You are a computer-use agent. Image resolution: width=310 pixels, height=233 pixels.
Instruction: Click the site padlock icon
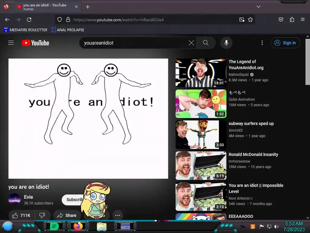coord(68,19)
